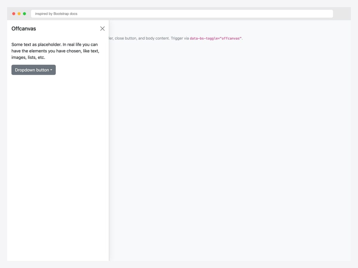Close the Offcanvas panel with the X icon
Viewport: 358px width, 268px height.
click(102, 29)
